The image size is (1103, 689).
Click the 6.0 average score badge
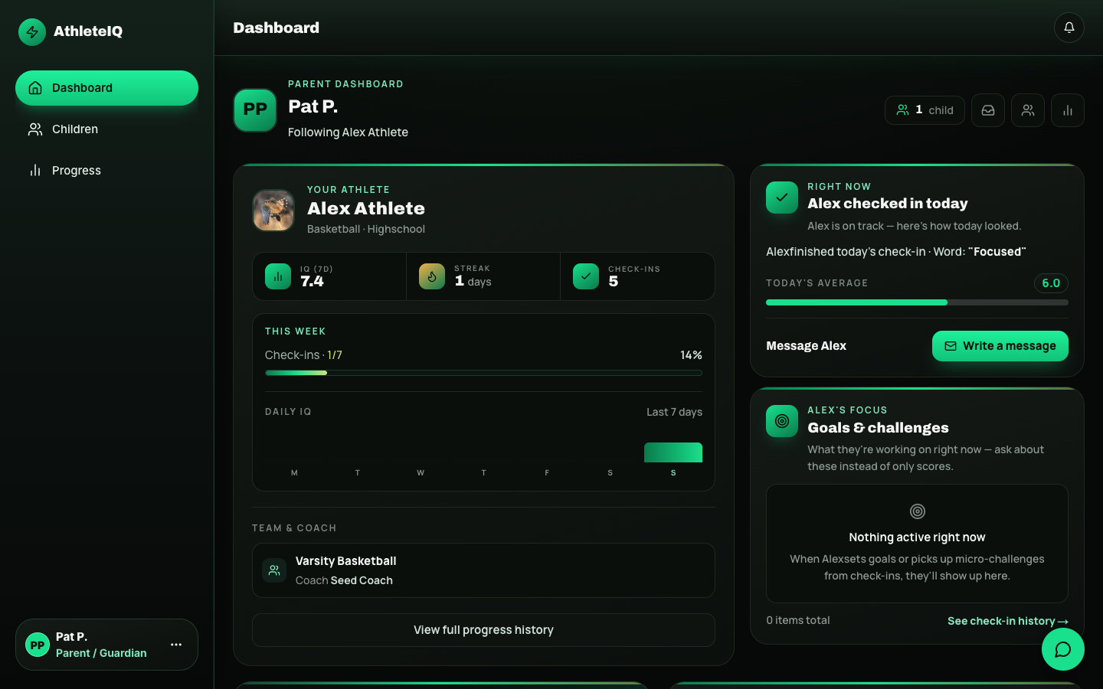pos(1051,283)
